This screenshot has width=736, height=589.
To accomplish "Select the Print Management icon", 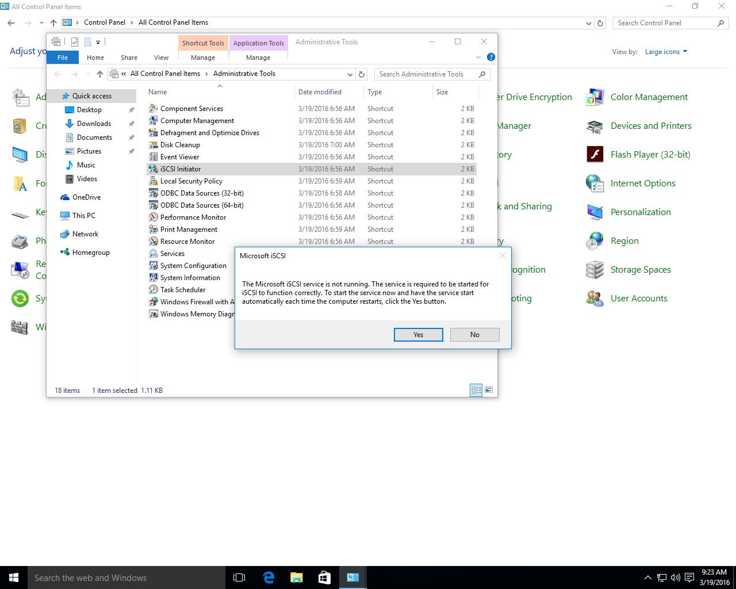I will click(x=153, y=229).
